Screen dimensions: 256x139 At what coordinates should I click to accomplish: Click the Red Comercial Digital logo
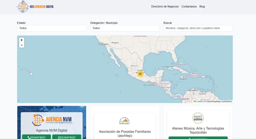pyautogui.click(x=35, y=7)
